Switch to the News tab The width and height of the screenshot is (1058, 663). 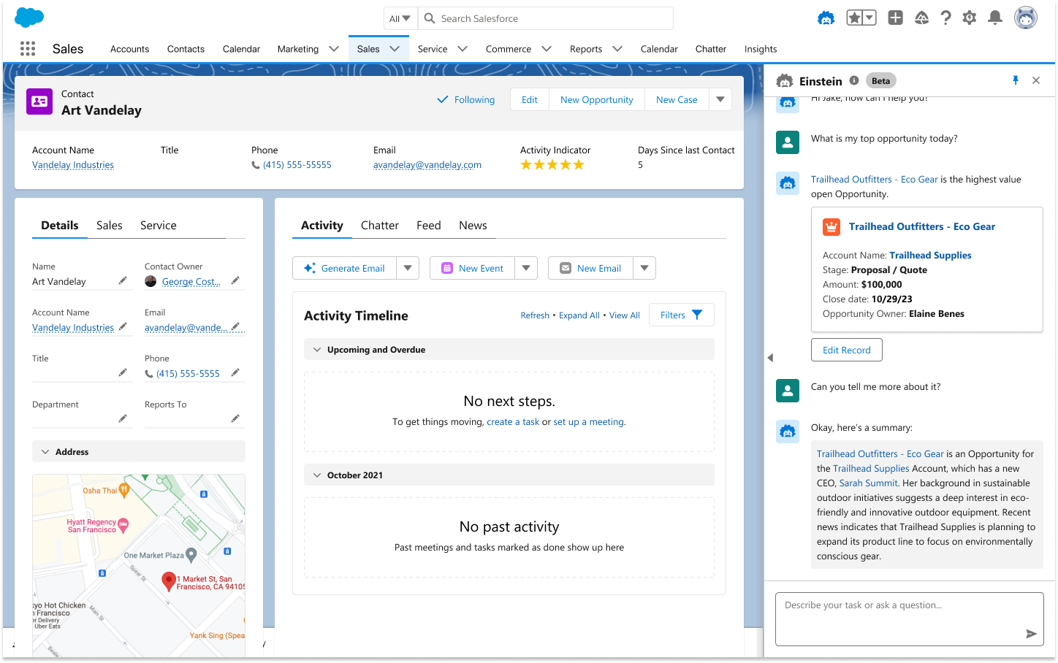[473, 226]
